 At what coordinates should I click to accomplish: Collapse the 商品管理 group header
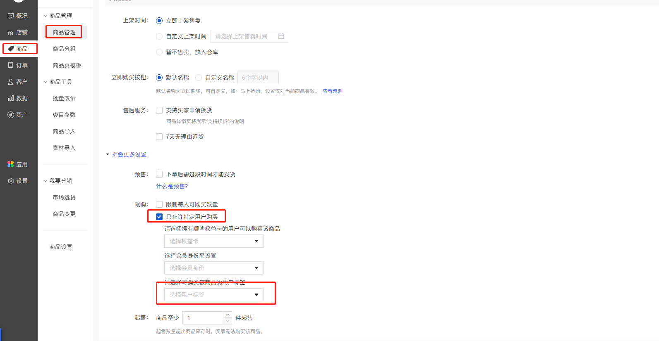tap(58, 16)
